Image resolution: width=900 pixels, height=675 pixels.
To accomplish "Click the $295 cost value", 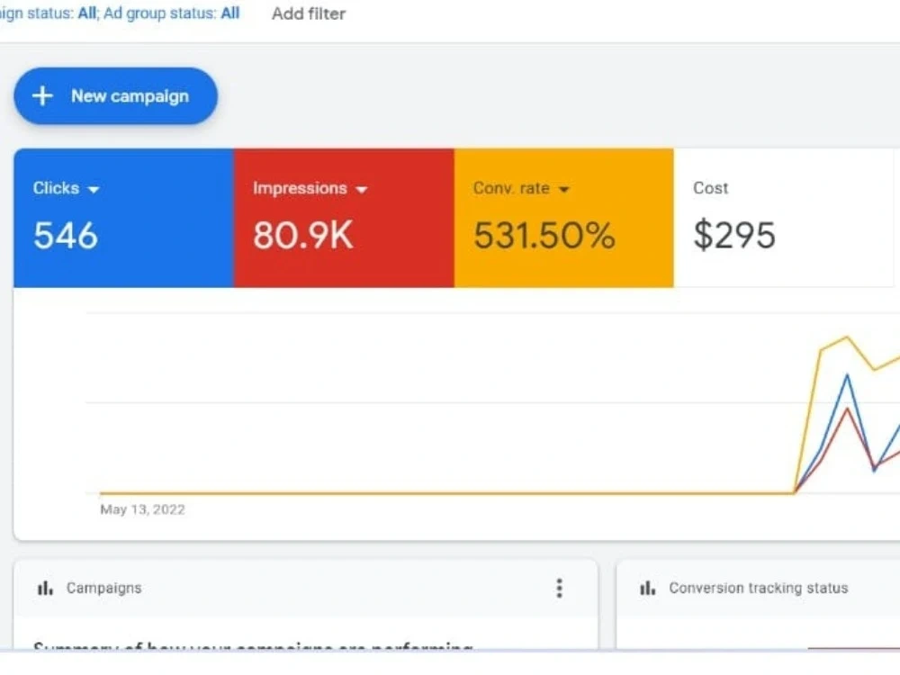I will 734,235.
